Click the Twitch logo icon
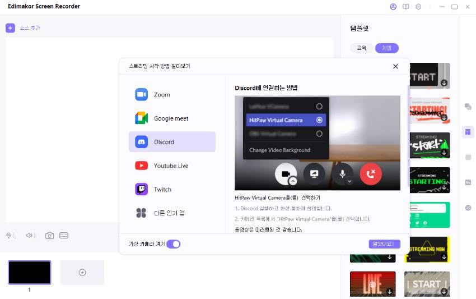476x299 pixels. tap(141, 189)
